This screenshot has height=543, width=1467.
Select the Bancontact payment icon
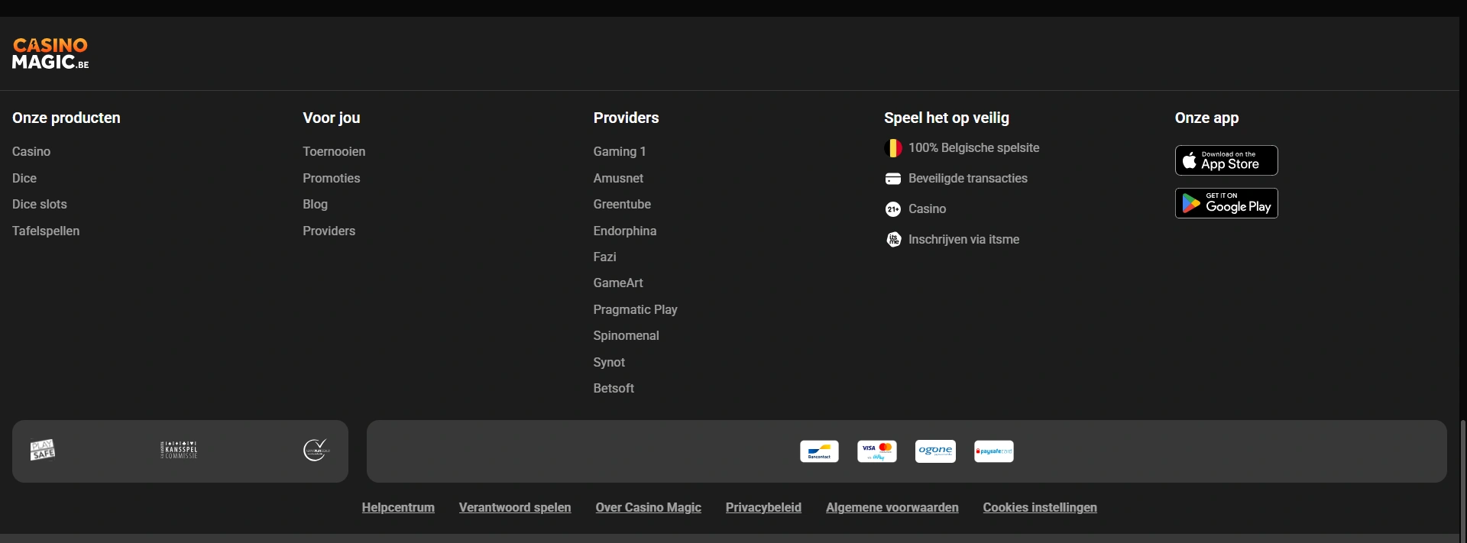[819, 451]
